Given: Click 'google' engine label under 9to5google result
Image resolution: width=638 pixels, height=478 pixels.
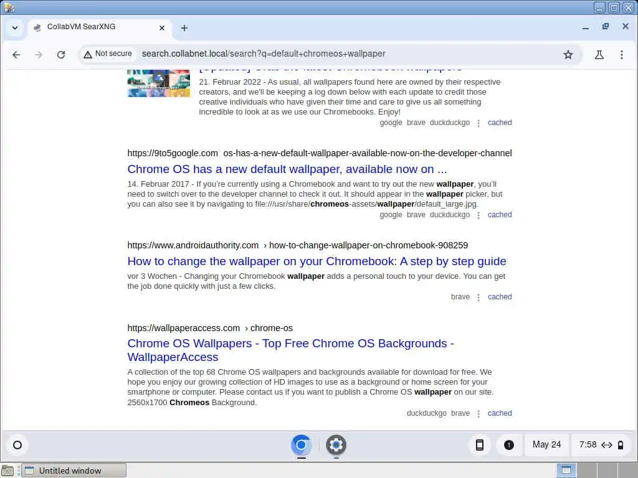Looking at the screenshot, I should [x=391, y=215].
